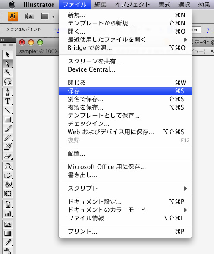Select the Line Segment tool
This screenshot has width=214, height=254.
8,111
